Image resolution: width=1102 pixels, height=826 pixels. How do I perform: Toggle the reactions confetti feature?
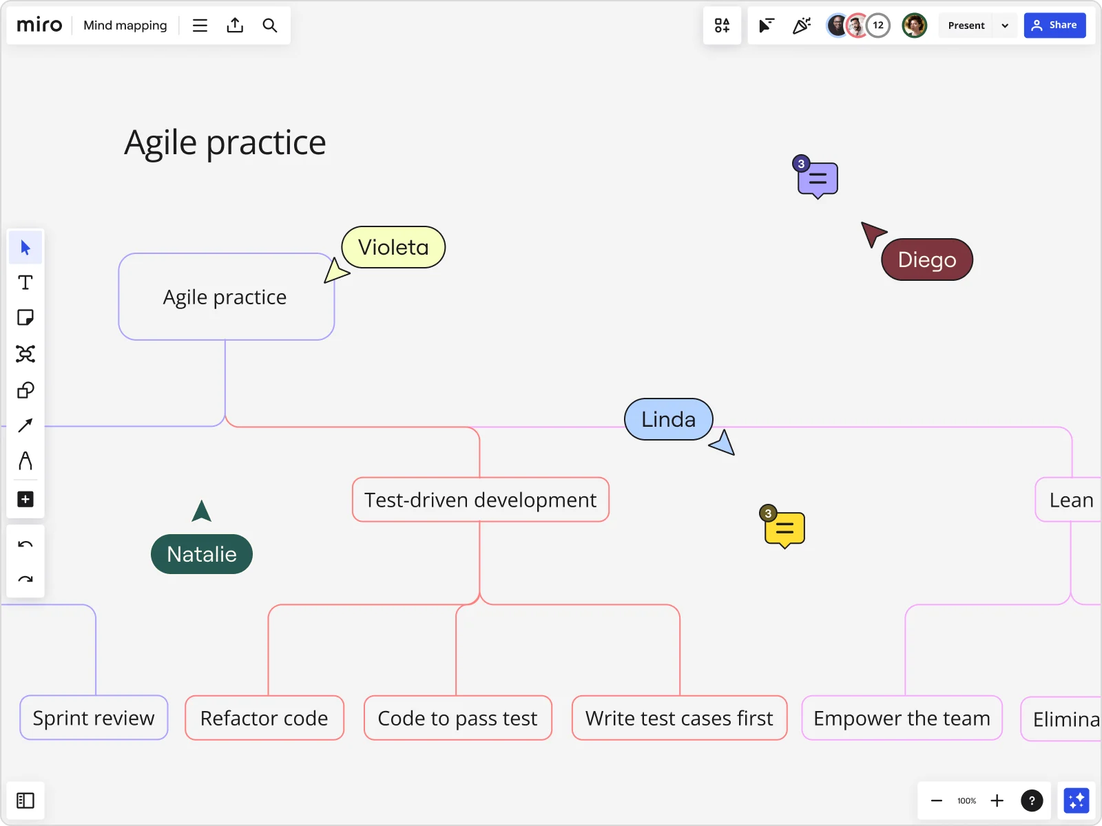[x=802, y=25]
